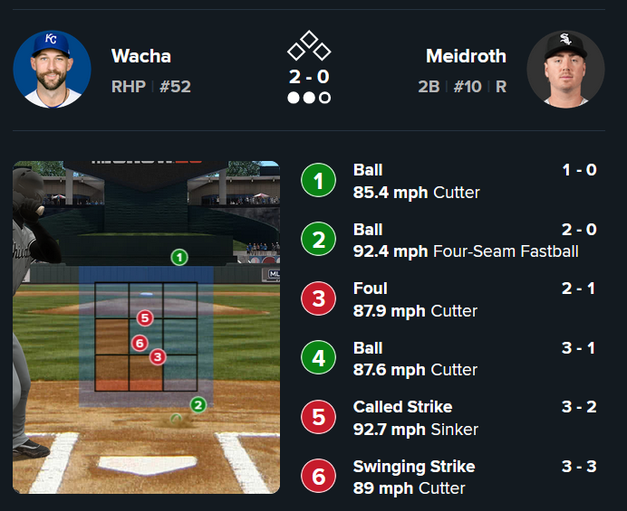Open the Meidroth player name link
The width and height of the screenshot is (627, 511).
click(x=466, y=56)
